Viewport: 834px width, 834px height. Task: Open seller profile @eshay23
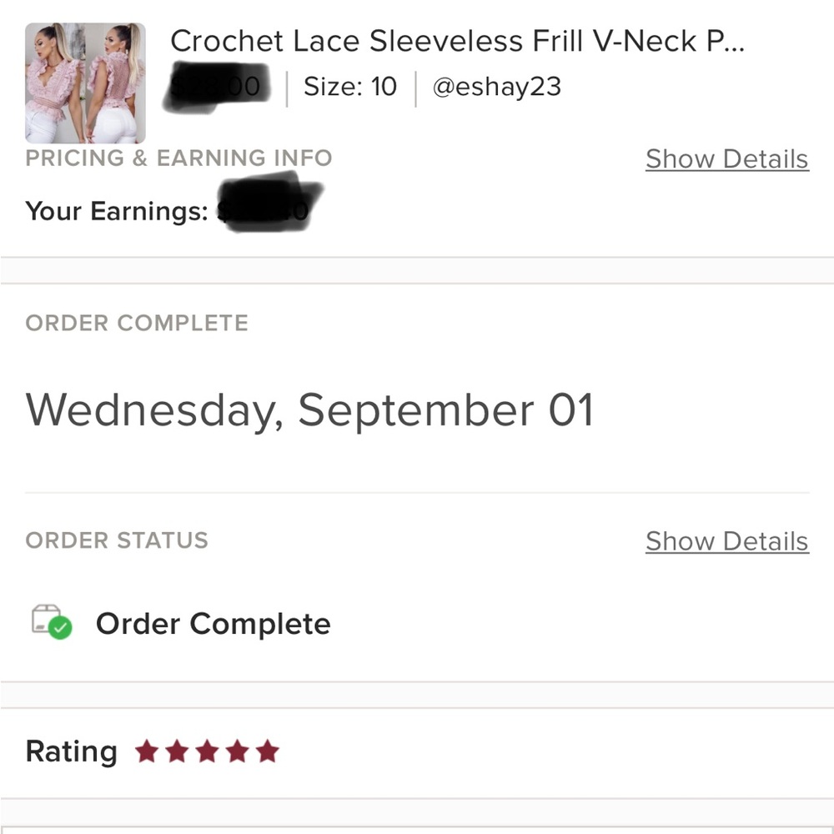(x=497, y=86)
